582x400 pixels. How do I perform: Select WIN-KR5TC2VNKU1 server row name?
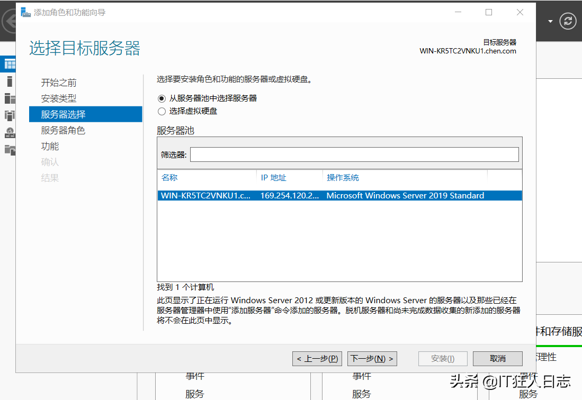coord(205,195)
